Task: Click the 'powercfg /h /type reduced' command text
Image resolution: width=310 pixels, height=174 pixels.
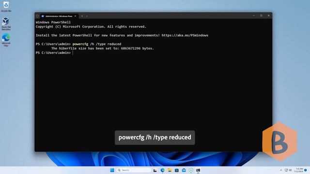Action: click(97, 44)
